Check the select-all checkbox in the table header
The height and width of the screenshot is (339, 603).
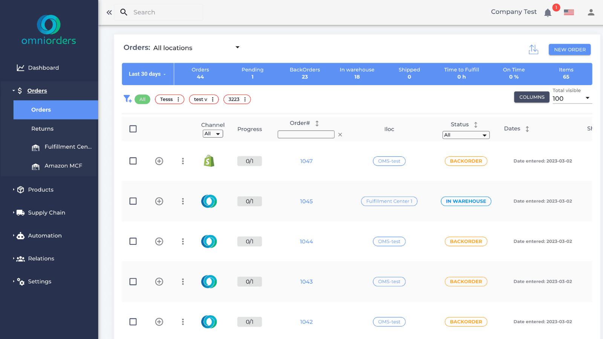click(x=133, y=129)
